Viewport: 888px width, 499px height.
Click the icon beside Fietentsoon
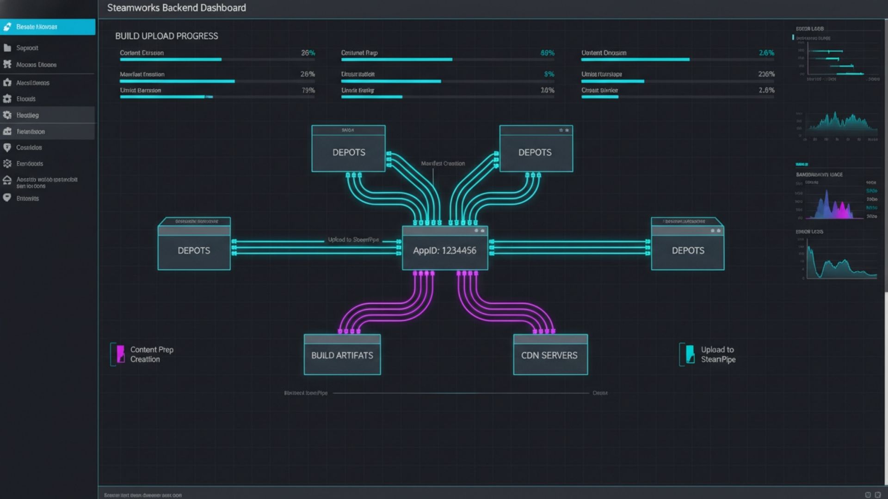click(7, 132)
